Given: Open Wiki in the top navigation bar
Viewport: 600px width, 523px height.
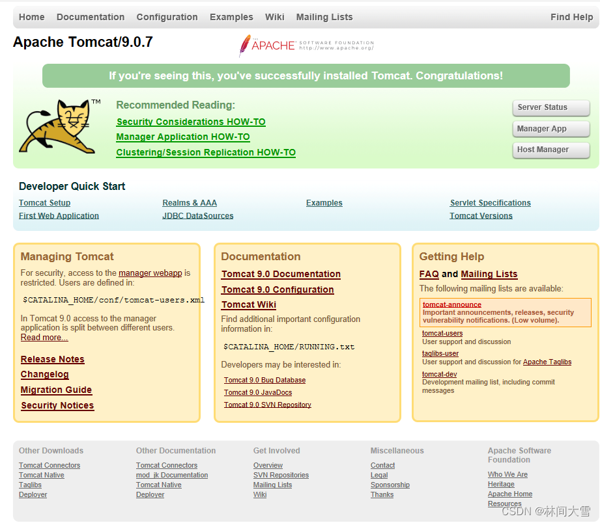Looking at the screenshot, I should click(x=275, y=17).
